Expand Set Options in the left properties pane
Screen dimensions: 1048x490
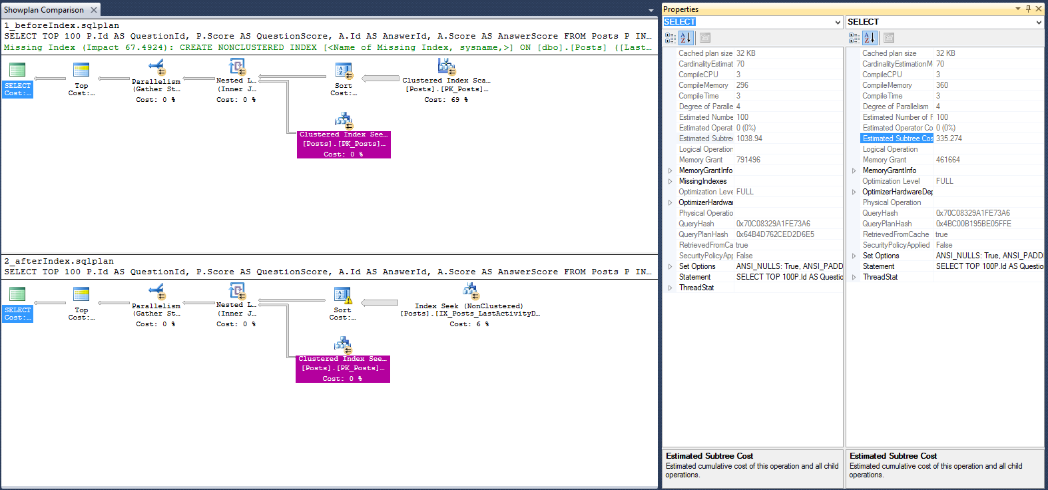coord(670,266)
